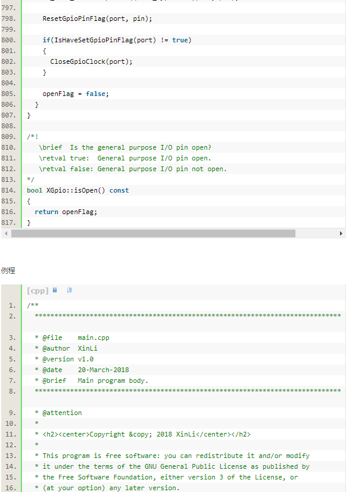Click the '@file main.cpp' line

point(72,338)
